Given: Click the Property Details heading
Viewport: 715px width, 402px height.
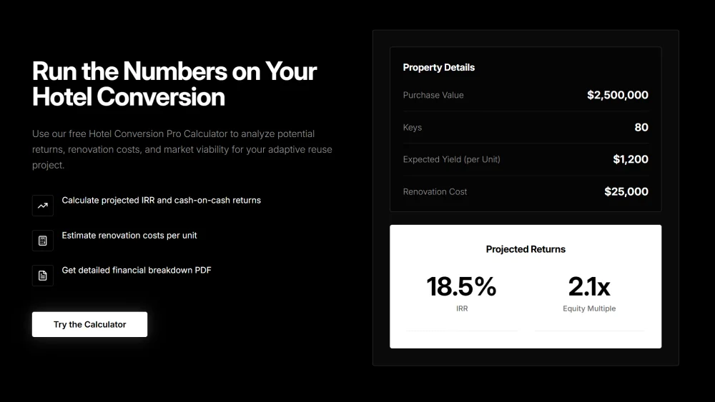Looking at the screenshot, I should click(x=439, y=67).
